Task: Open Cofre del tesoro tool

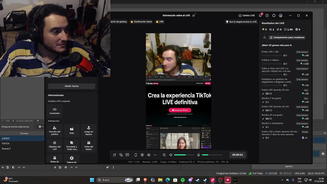Action: [89, 145]
